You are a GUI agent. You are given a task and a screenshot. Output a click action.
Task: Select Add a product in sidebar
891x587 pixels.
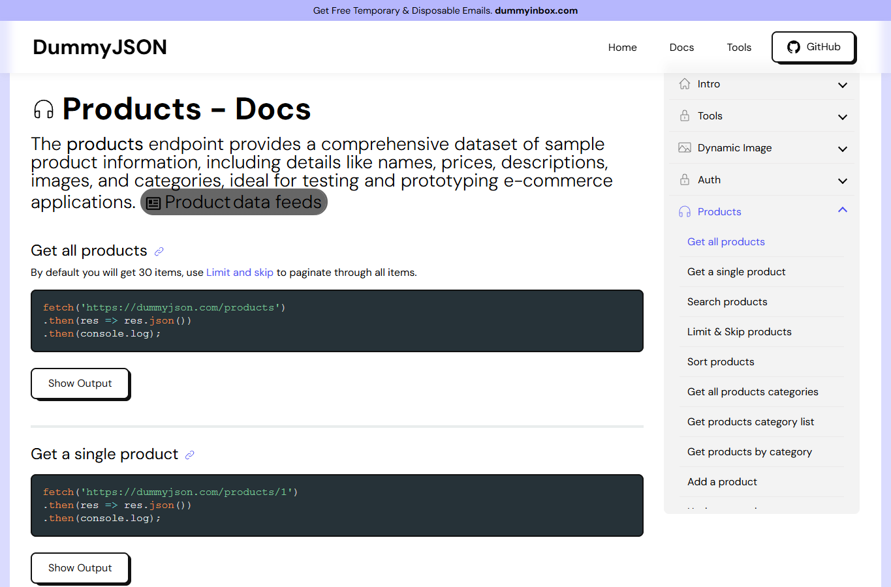click(x=722, y=482)
